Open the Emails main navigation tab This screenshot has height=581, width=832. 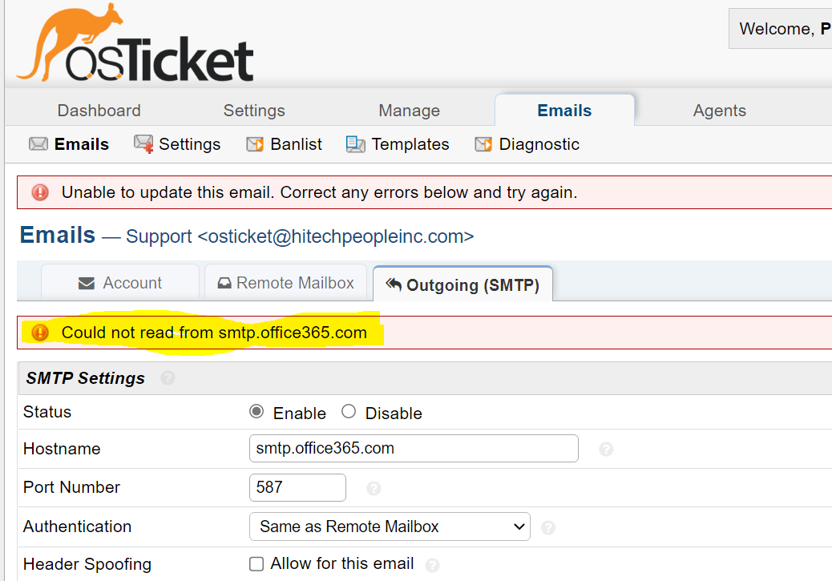[564, 111]
